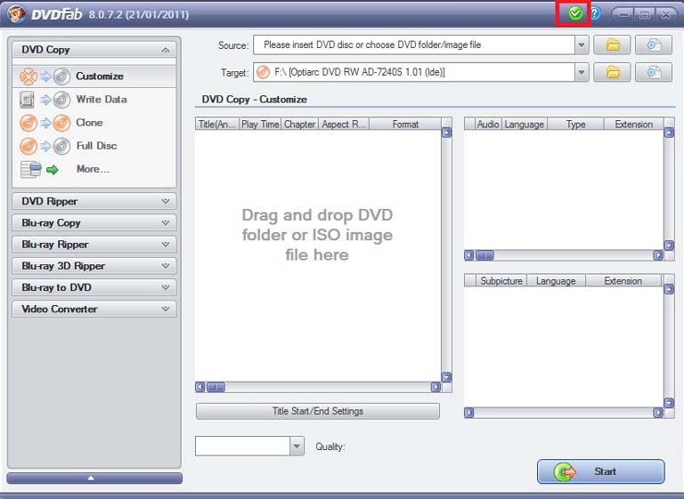This screenshot has width=684, height=499.
Task: Click the Aspect Ratio column header
Action: (344, 125)
